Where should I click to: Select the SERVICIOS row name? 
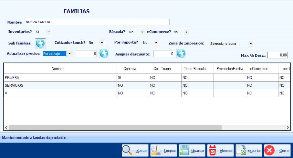point(60,85)
